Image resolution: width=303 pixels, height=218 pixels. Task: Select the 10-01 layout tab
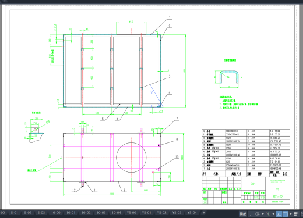(x=71, y=213)
